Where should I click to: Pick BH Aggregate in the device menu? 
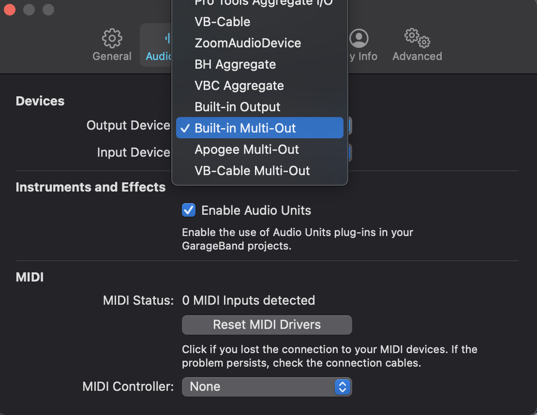260,64
